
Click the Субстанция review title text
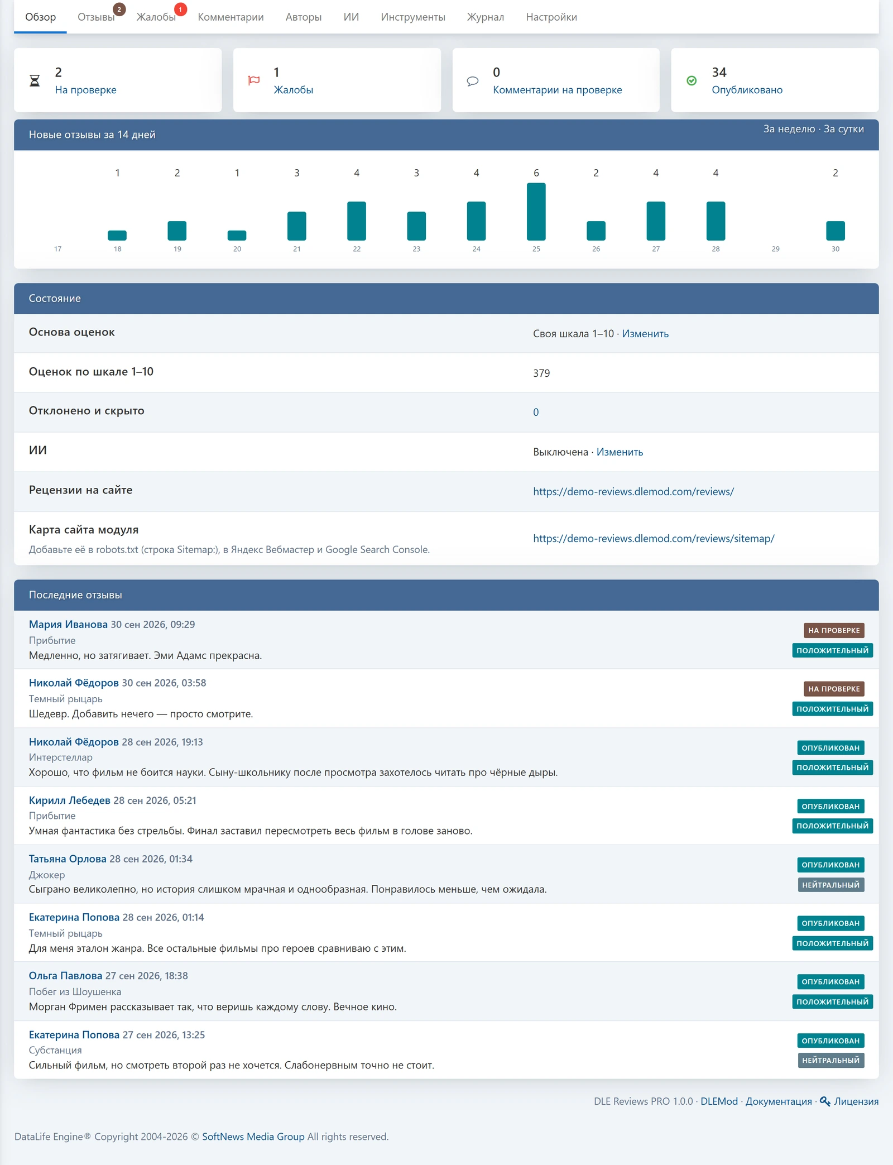55,1050
